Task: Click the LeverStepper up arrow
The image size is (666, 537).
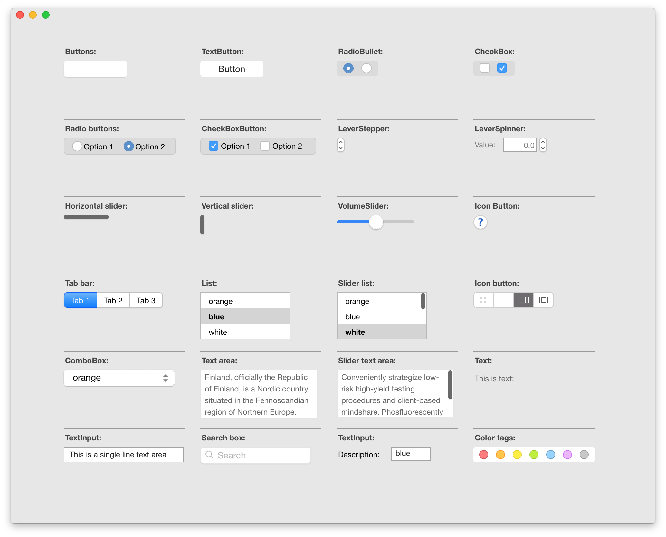Action: point(341,142)
